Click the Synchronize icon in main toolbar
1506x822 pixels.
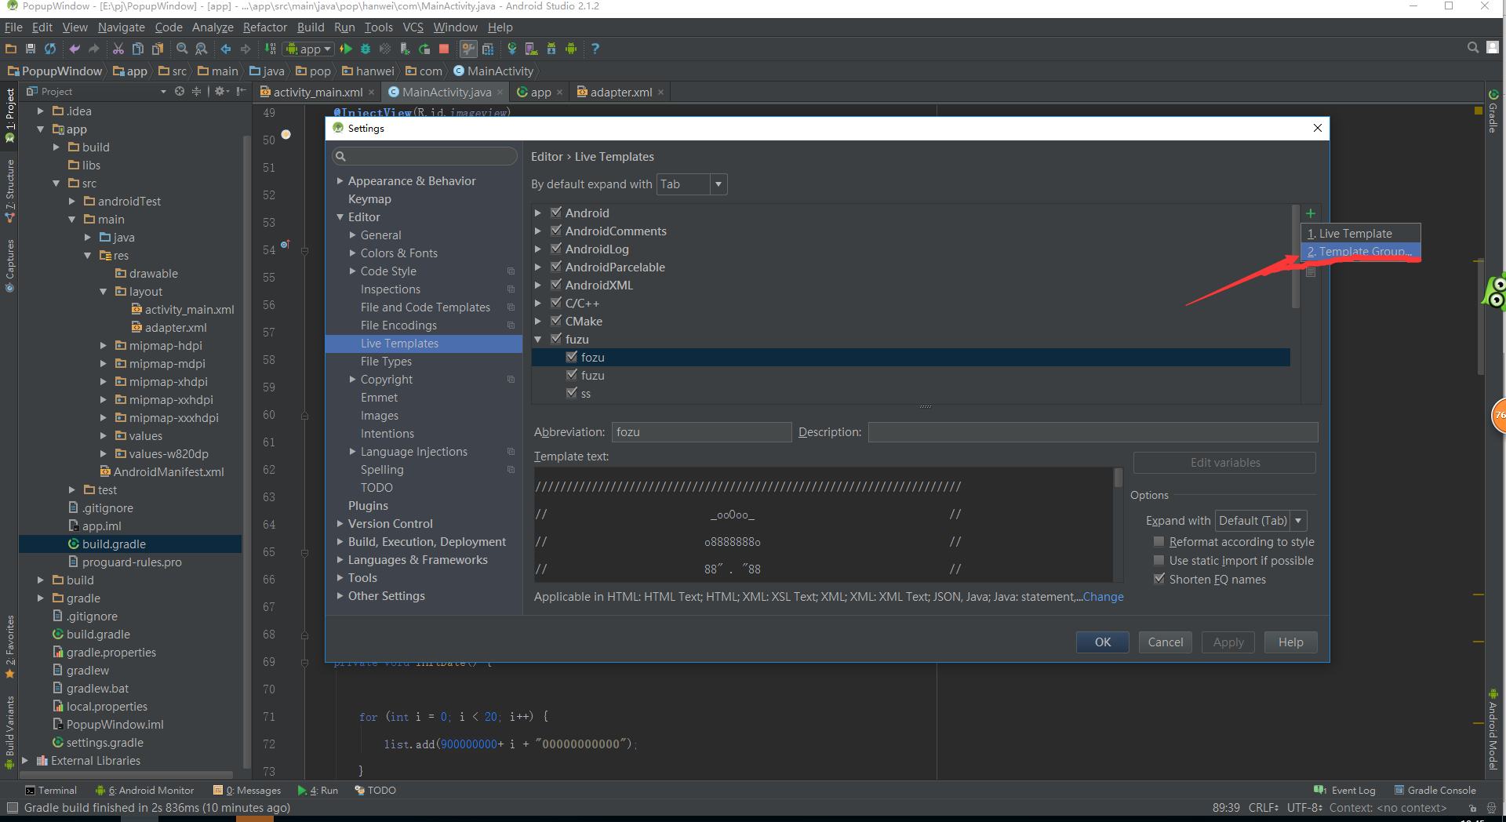(x=50, y=49)
